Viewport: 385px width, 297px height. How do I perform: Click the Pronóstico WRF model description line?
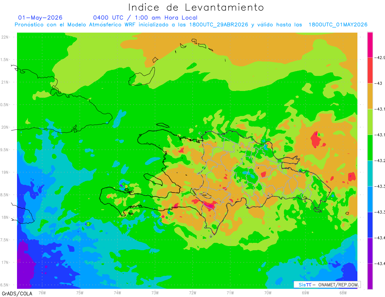coord(191,25)
